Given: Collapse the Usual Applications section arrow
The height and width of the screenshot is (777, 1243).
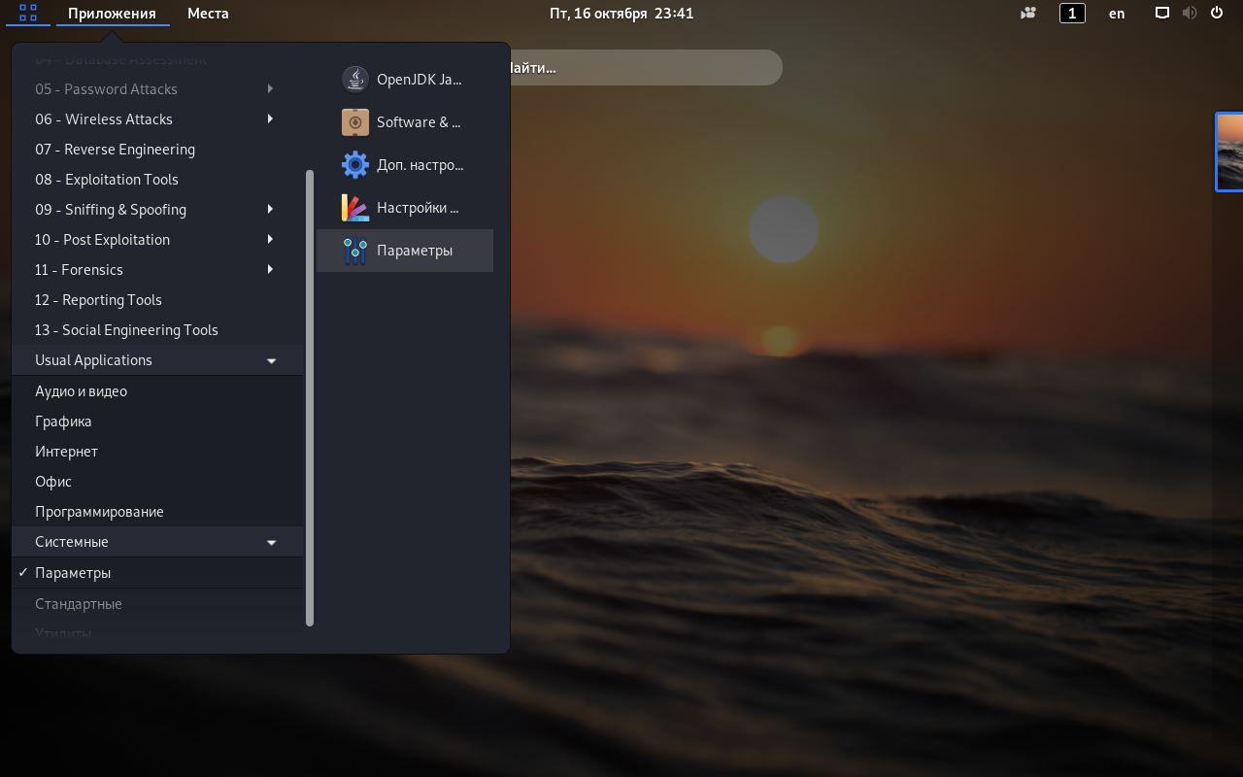Looking at the screenshot, I should pos(272,361).
